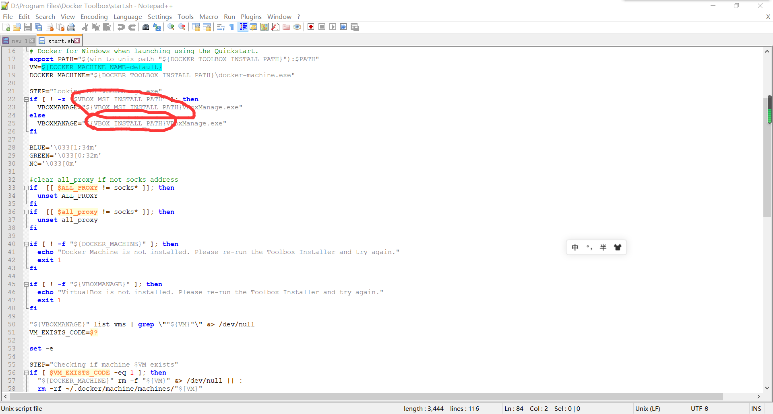Click the IME half-width '半' toggle
773x414 pixels.
[603, 247]
